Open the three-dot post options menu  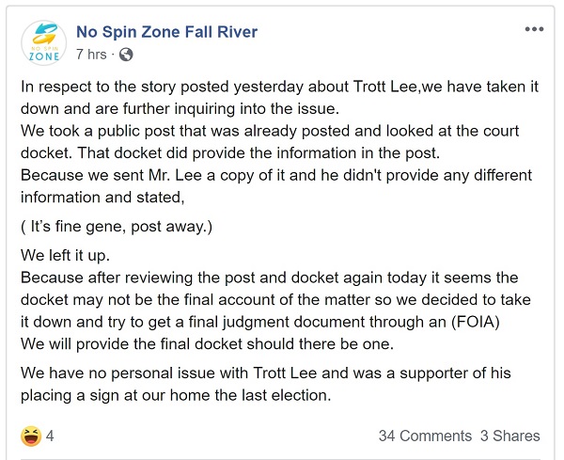tap(534, 29)
